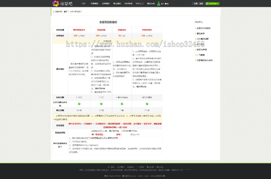Click 网站仿制 column header
This screenshot has height=179, width=271.
pyautogui.click(x=101, y=30)
